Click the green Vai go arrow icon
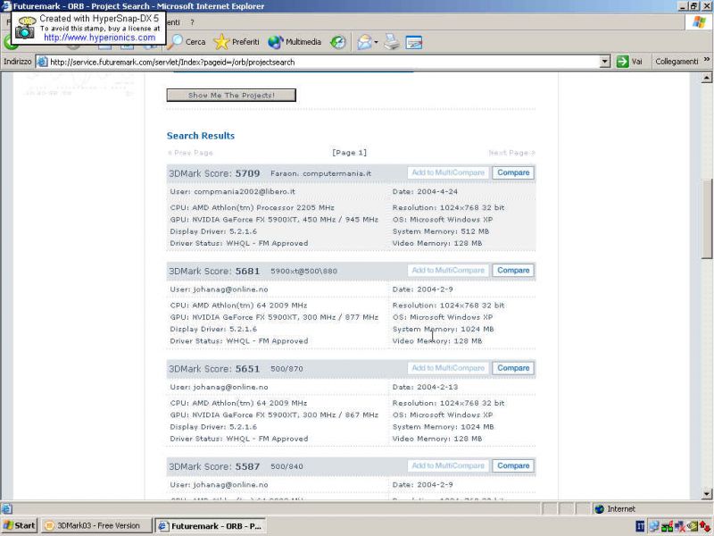 622,62
